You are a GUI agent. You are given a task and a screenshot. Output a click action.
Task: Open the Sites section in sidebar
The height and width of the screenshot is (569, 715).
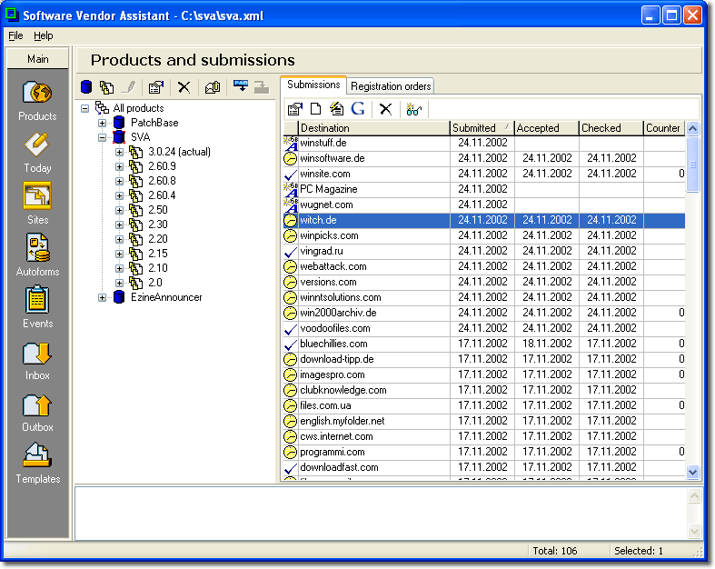[37, 204]
